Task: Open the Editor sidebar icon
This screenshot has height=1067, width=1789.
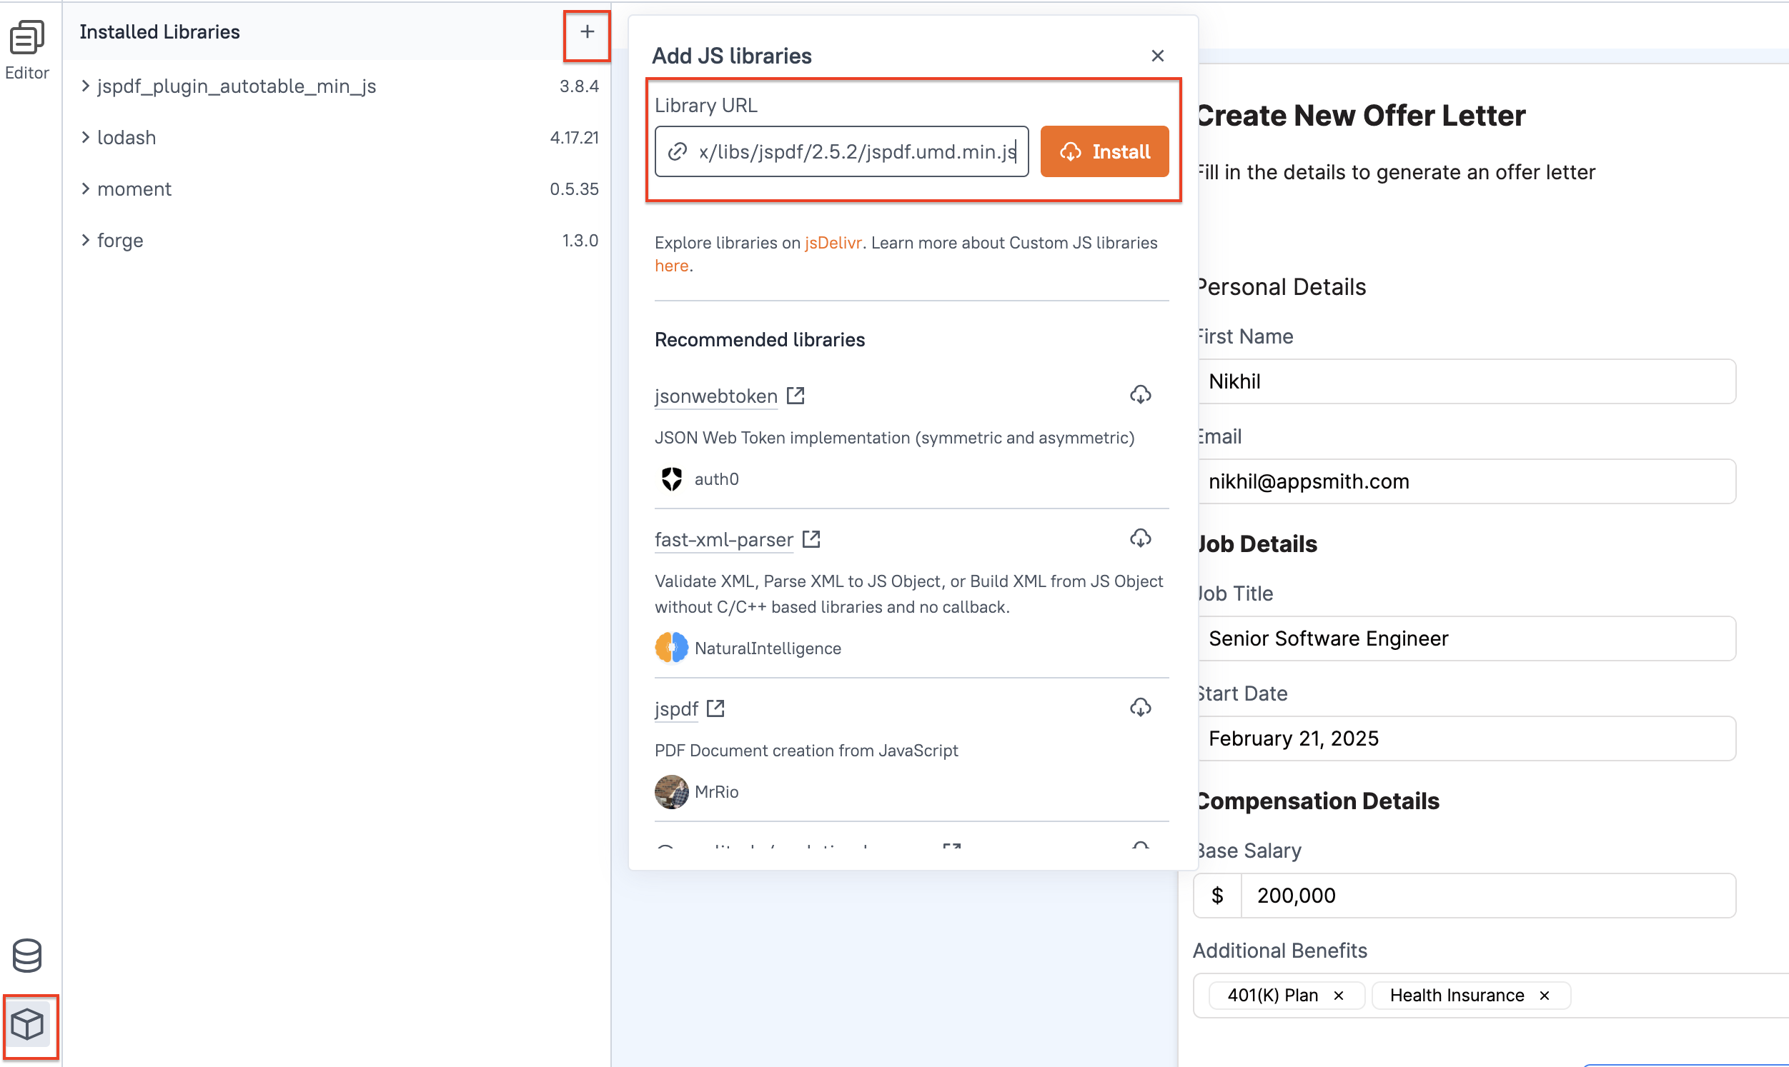Action: [x=27, y=50]
